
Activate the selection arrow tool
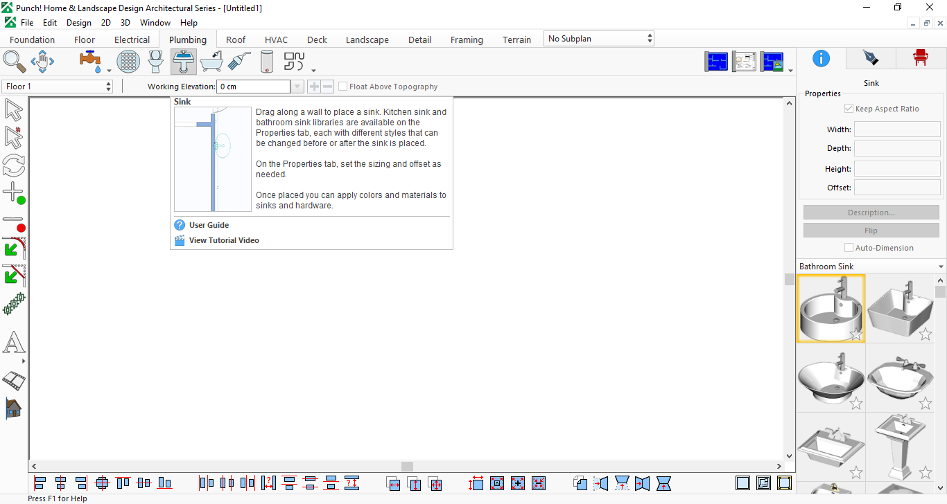14,109
